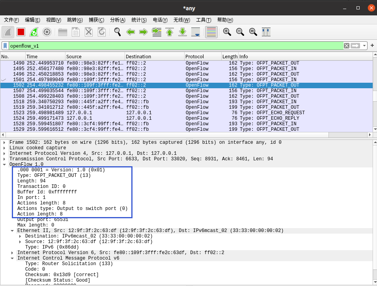Open the 捕获(C) menu

point(96,20)
